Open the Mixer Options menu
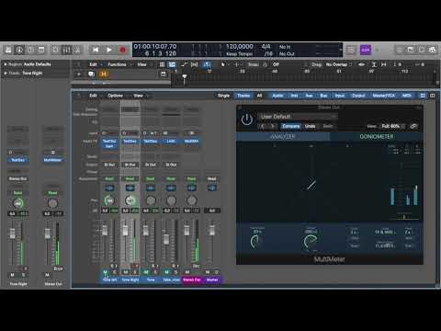The width and height of the screenshot is (441, 331). [115, 96]
